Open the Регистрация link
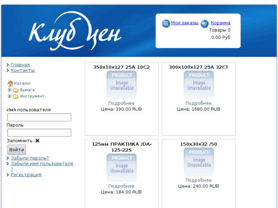This screenshot has width=278, height=208. (x=26, y=175)
